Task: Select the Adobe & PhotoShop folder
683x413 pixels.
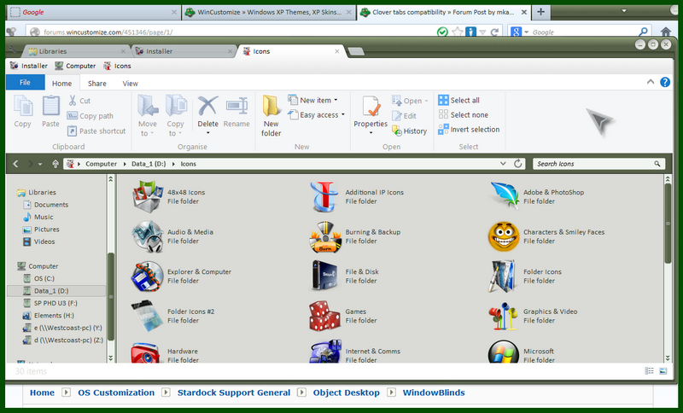Action: tap(537, 197)
